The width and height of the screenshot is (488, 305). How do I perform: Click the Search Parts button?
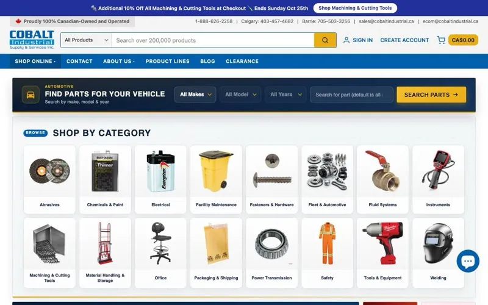(x=431, y=95)
